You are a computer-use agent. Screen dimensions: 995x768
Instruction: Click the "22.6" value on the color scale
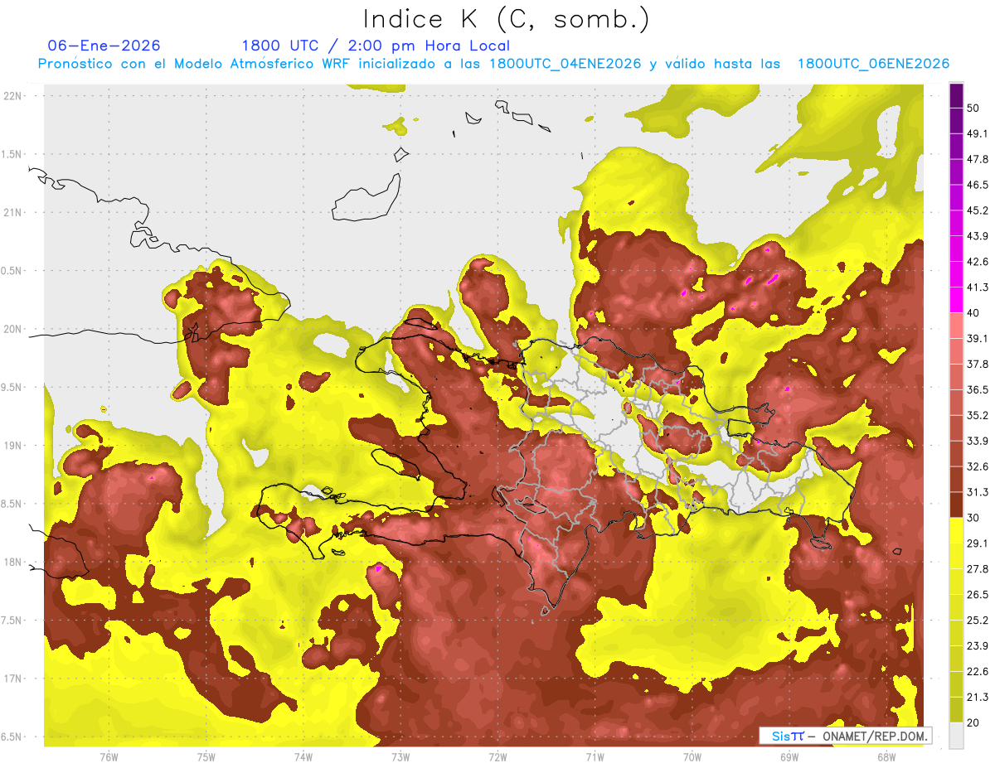[x=978, y=672]
